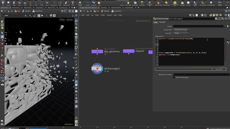Open the Add menu in network editor

click(x=83, y=15)
